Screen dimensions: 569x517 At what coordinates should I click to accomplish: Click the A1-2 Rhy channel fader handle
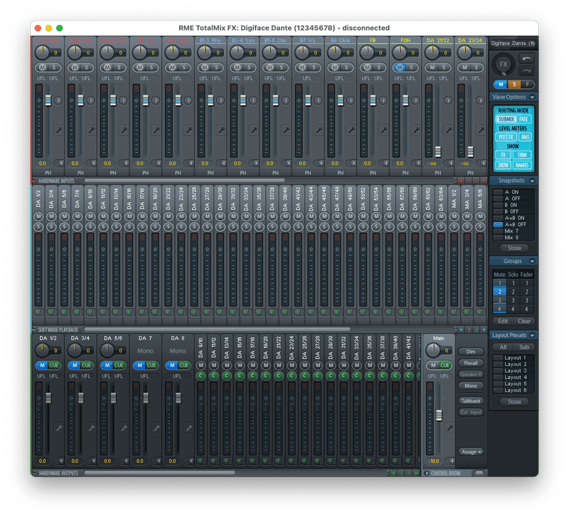48,100
